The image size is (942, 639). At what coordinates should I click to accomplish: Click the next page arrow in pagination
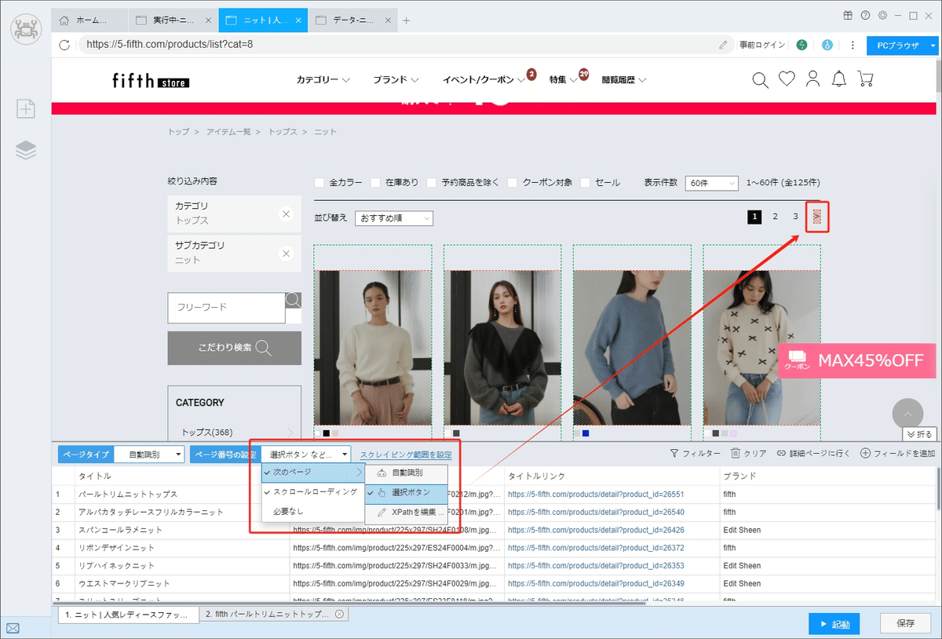pos(817,217)
